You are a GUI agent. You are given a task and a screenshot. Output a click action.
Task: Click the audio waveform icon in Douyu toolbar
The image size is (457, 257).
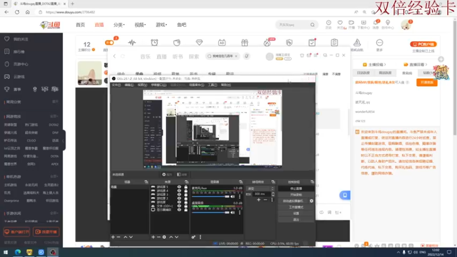[132, 43]
